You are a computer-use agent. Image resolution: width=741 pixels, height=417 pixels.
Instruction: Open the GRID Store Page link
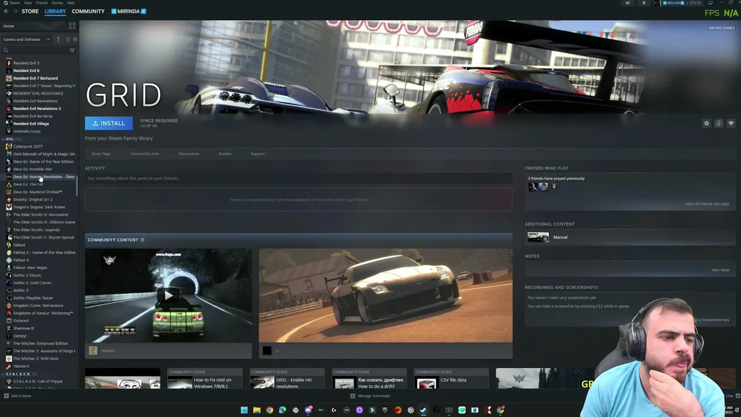click(x=101, y=154)
